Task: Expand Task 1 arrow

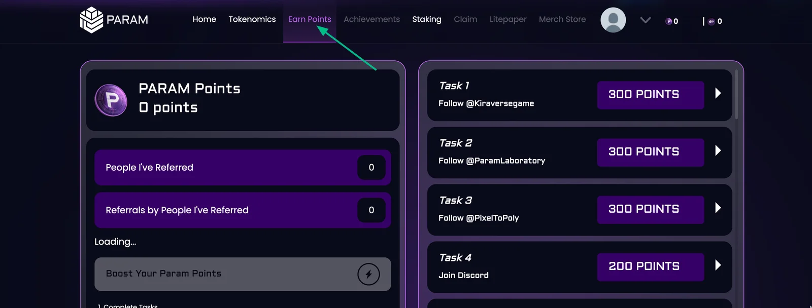Action: click(x=718, y=93)
